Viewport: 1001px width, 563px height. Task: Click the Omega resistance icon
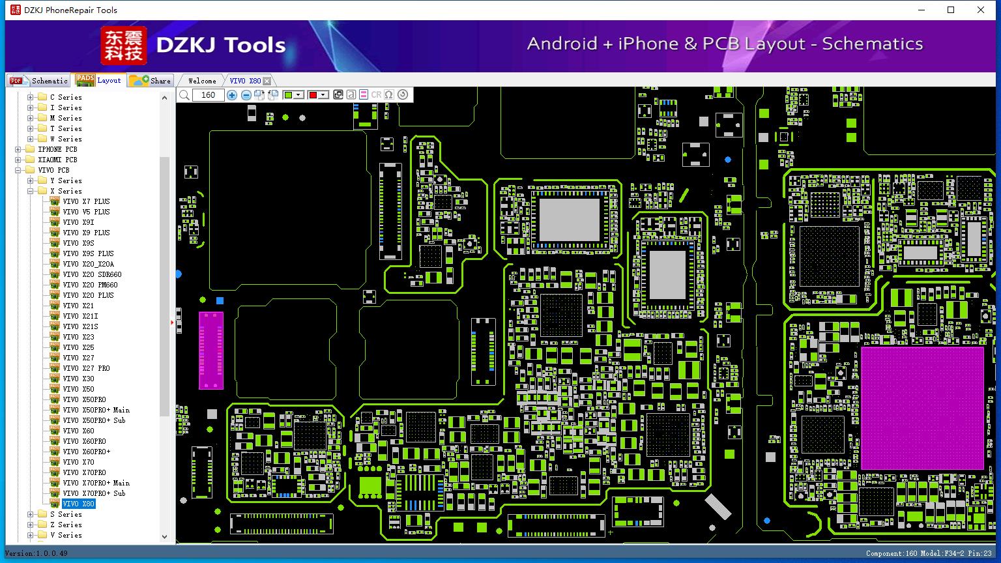tap(389, 95)
